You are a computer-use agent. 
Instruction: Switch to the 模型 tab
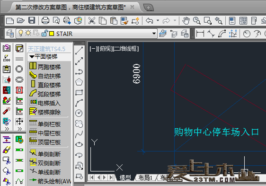pos(125,177)
